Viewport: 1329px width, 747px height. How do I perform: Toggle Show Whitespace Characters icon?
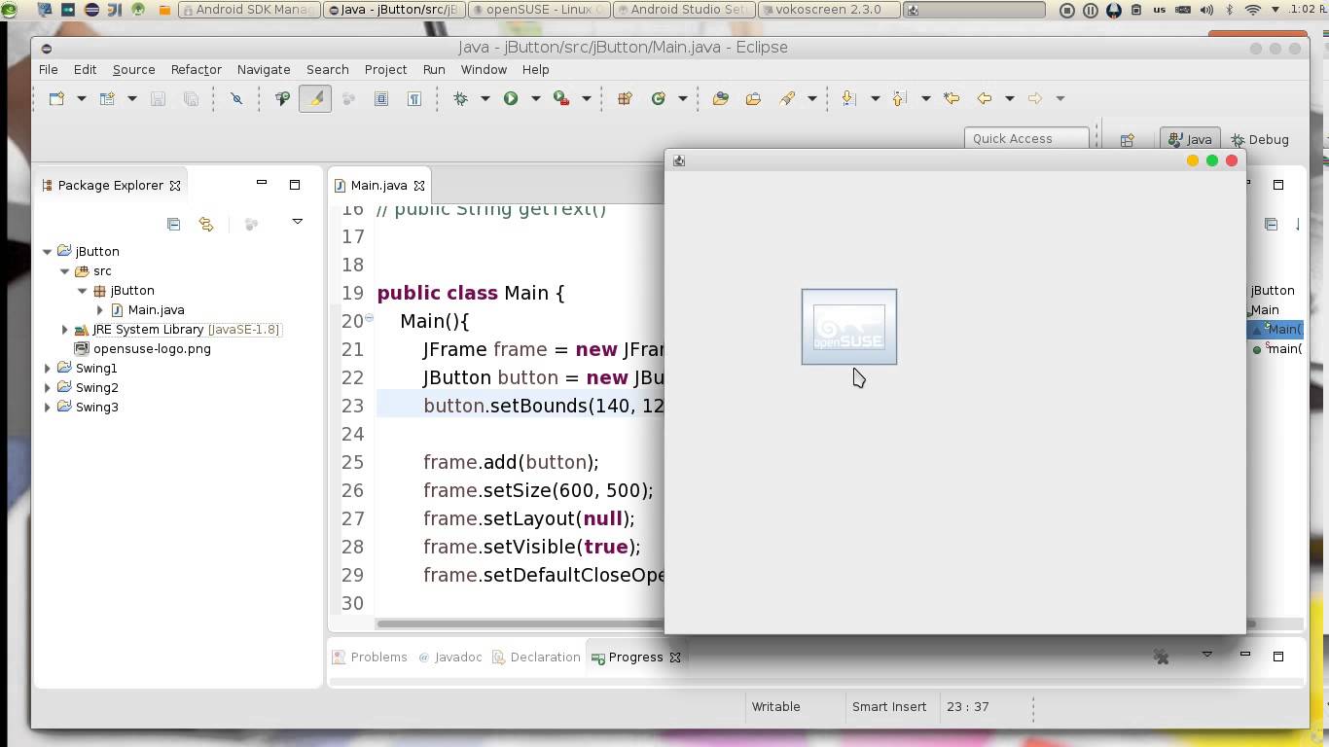[414, 97]
